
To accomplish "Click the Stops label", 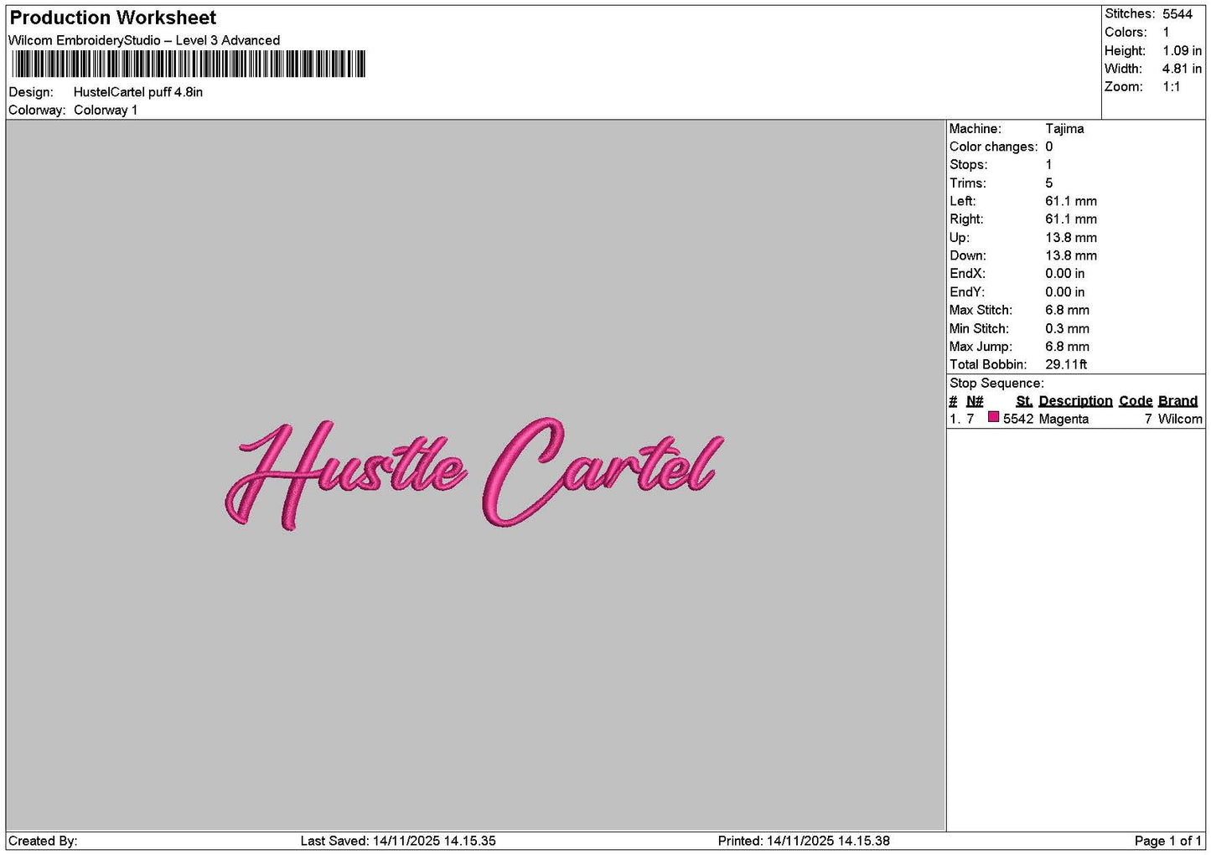I will tap(968, 165).
